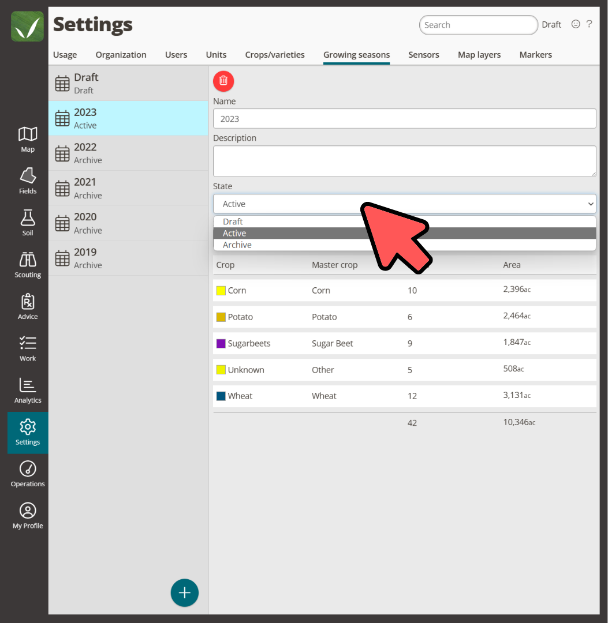Viewport: 608px width, 623px height.
Task: Click the empty Description text area
Action: pyautogui.click(x=404, y=161)
